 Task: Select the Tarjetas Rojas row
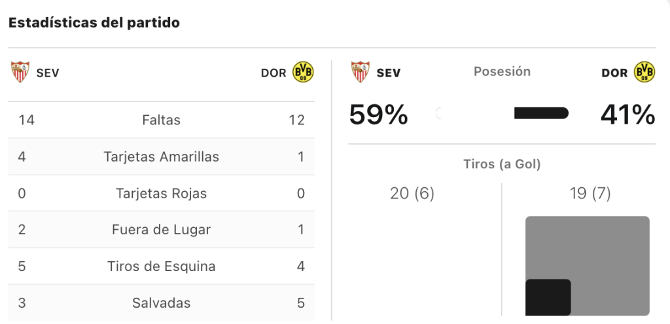[161, 194]
